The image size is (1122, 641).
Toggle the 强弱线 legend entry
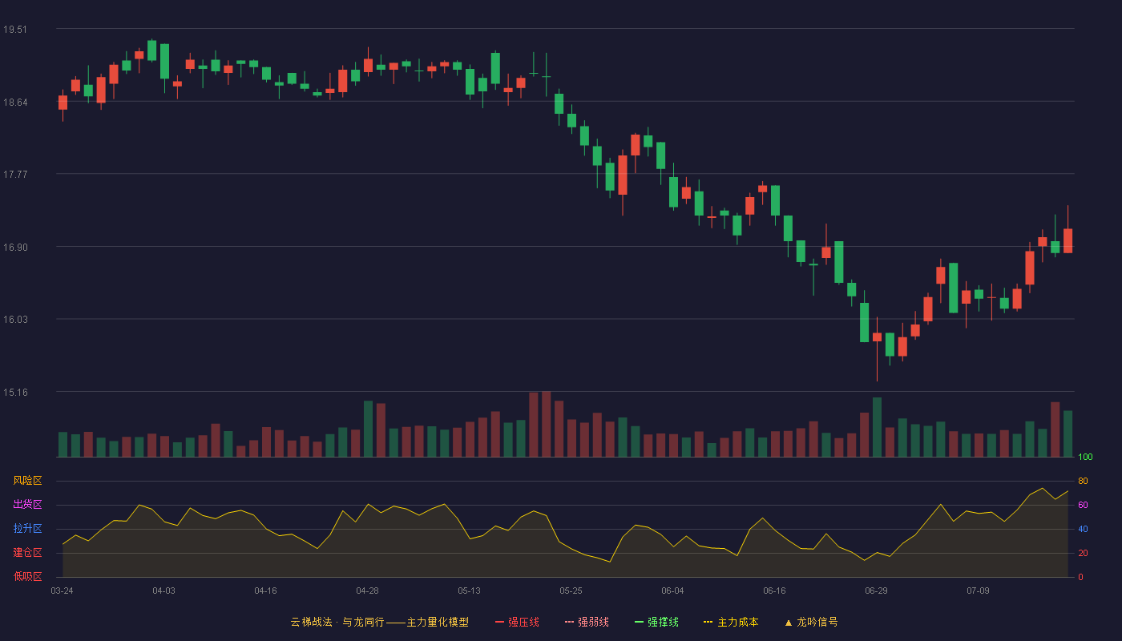tap(587, 622)
